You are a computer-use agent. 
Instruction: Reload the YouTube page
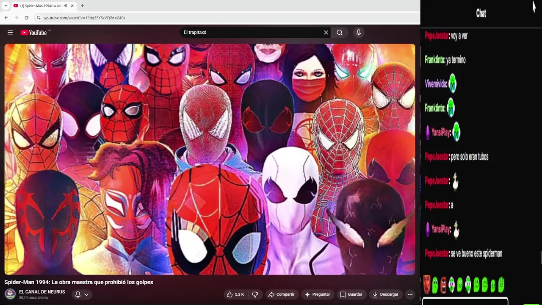click(x=26, y=18)
